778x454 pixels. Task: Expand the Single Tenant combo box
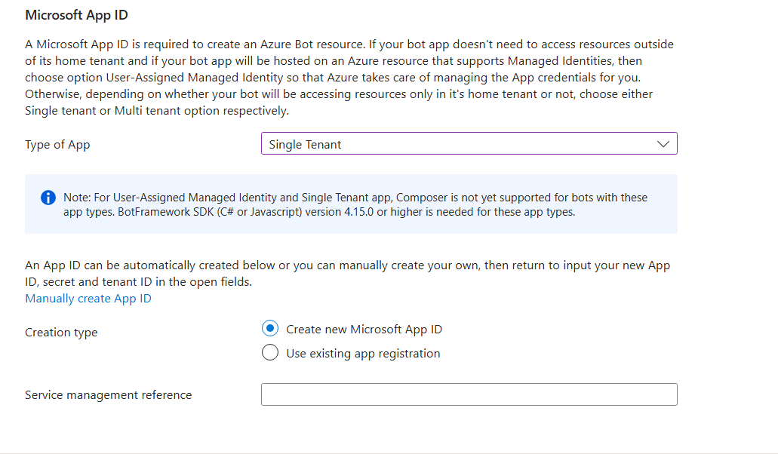(x=468, y=143)
